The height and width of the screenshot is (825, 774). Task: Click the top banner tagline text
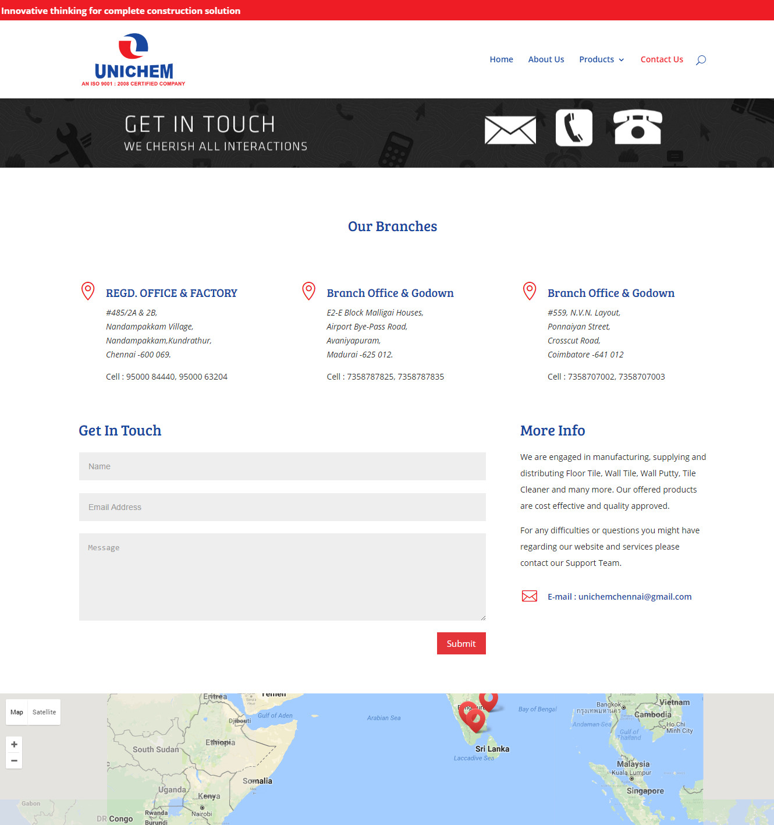(x=120, y=10)
